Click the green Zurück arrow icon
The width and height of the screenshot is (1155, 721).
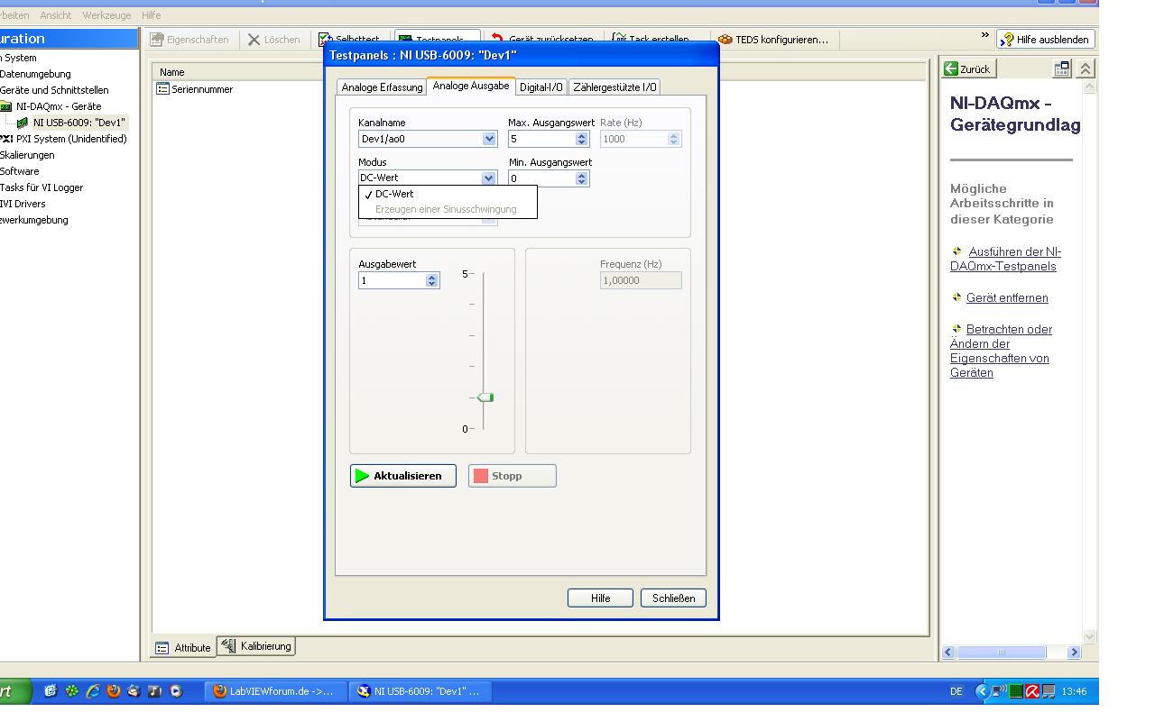click(x=951, y=68)
